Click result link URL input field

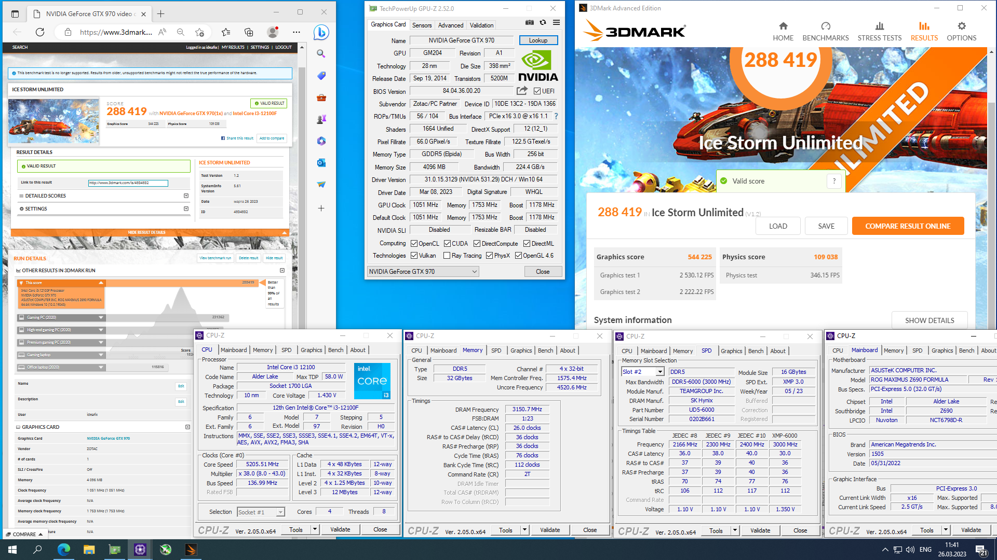point(128,183)
